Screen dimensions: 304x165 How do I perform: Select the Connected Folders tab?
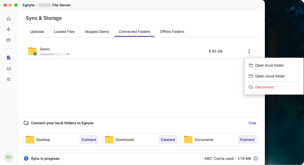pos(135,32)
